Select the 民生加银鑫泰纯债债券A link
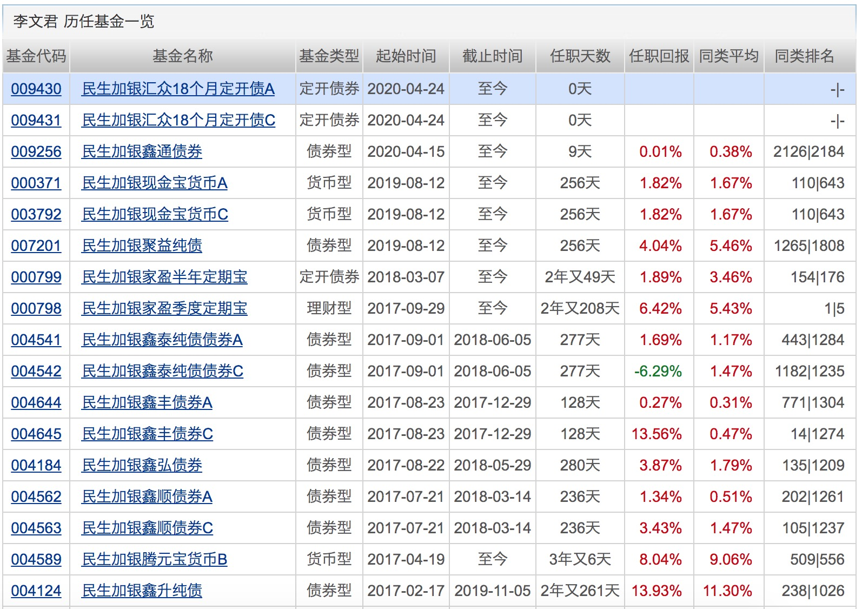Viewport: 862px width, 609px height. 162,340
